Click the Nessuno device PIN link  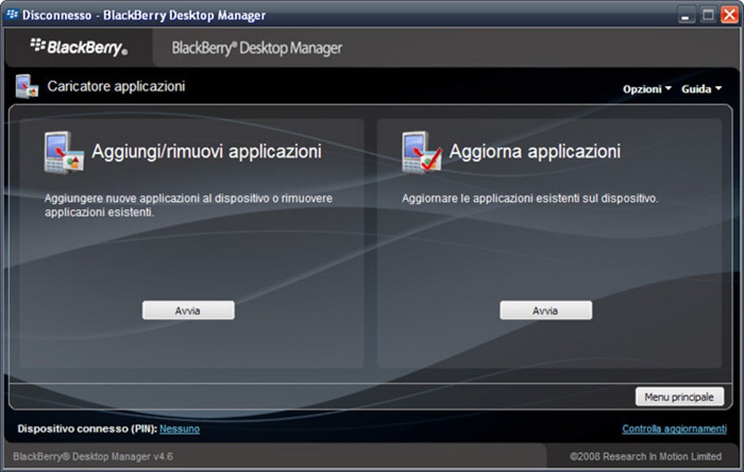coord(179,428)
